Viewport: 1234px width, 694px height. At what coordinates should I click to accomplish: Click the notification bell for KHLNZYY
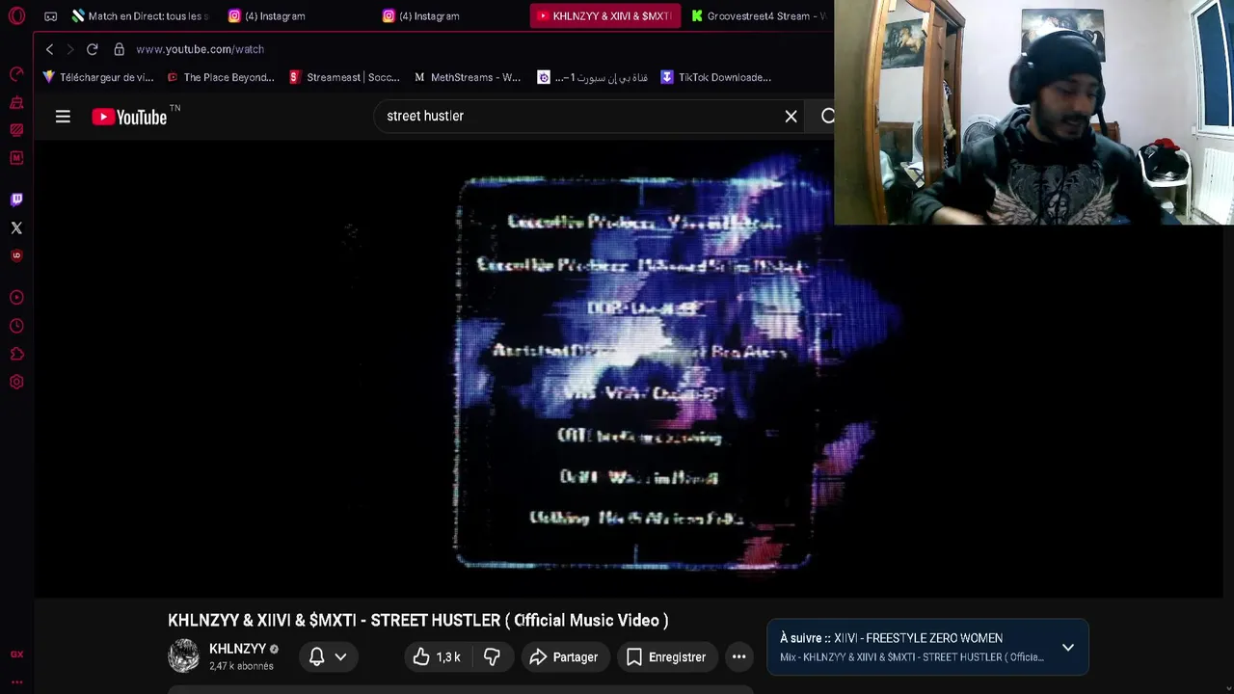(x=316, y=657)
